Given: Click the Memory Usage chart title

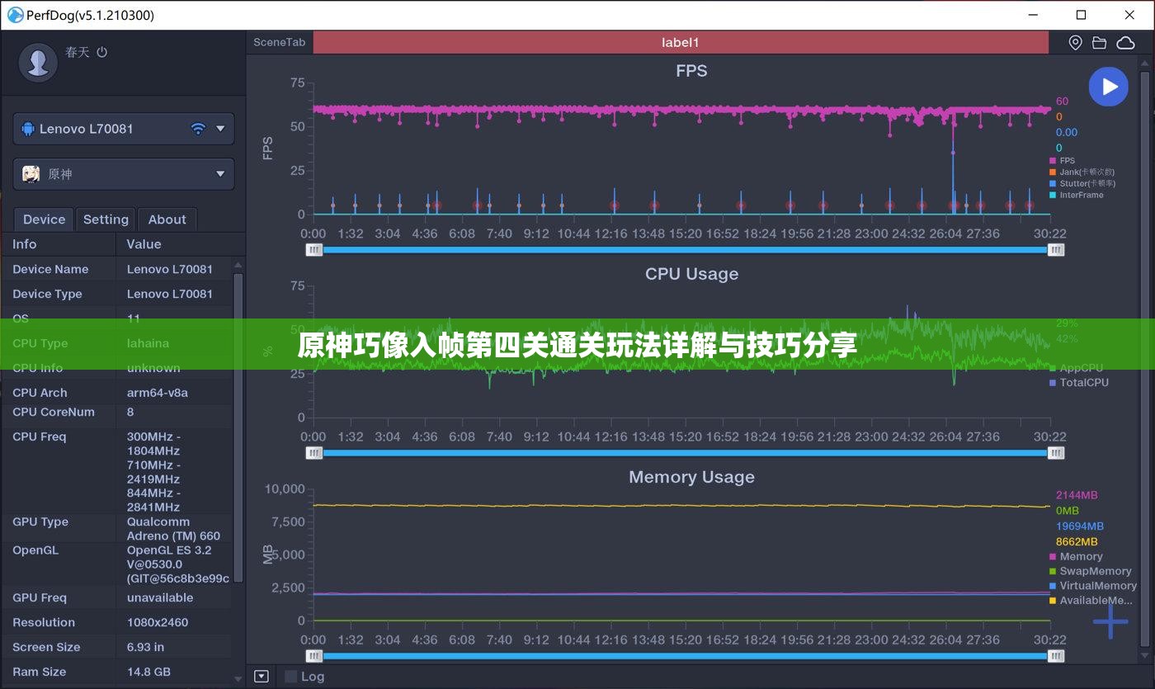Looking at the screenshot, I should click(691, 477).
